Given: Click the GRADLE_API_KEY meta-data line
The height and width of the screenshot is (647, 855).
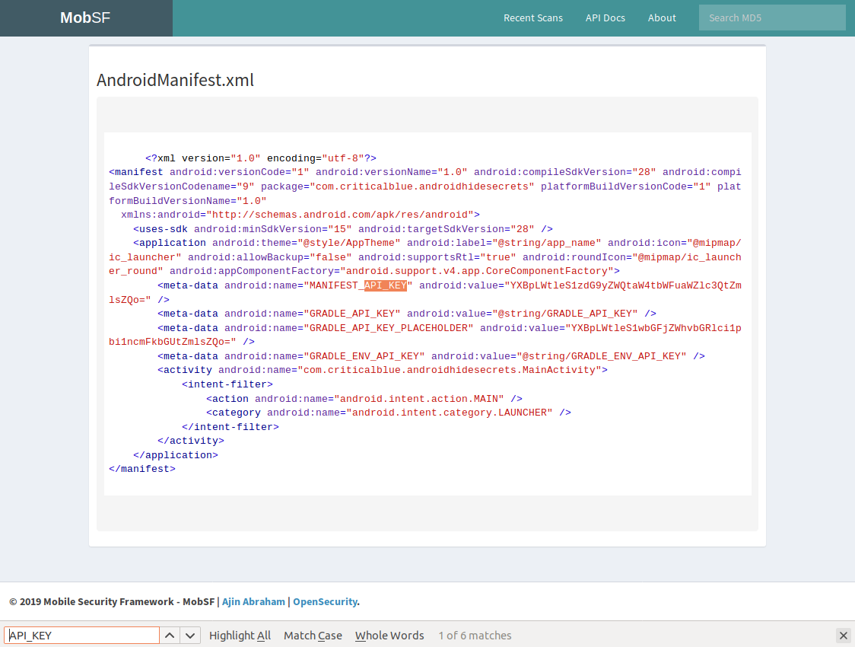Looking at the screenshot, I should click(x=352, y=313).
